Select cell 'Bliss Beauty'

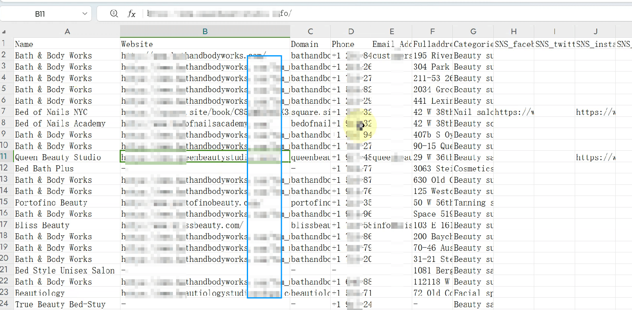67,225
